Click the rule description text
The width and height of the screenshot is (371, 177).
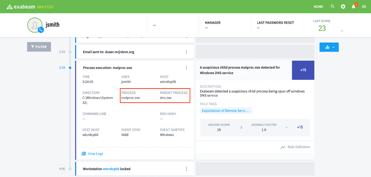point(252,93)
